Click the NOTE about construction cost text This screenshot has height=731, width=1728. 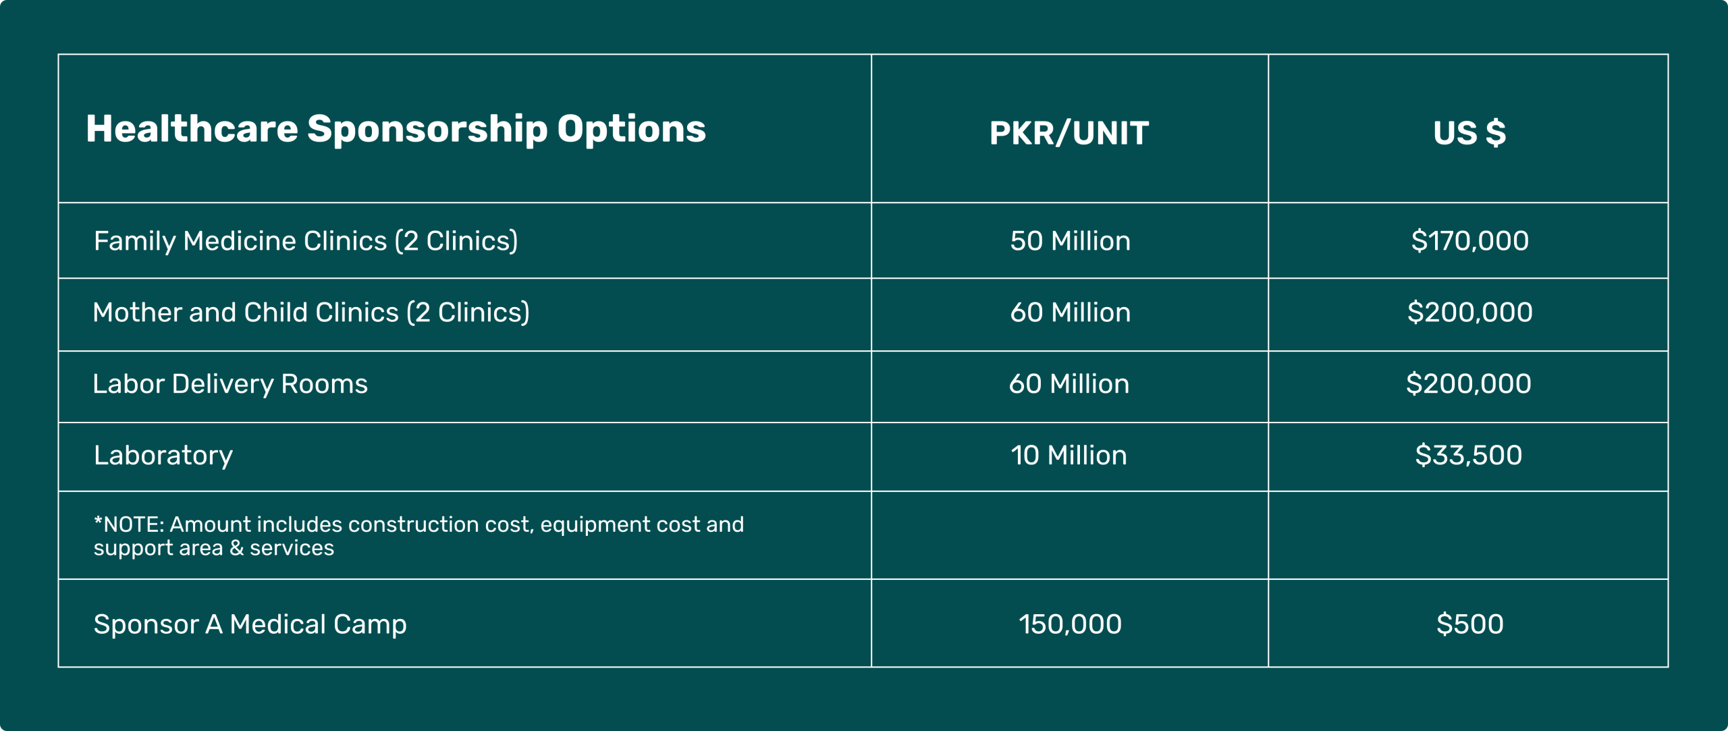[418, 536]
